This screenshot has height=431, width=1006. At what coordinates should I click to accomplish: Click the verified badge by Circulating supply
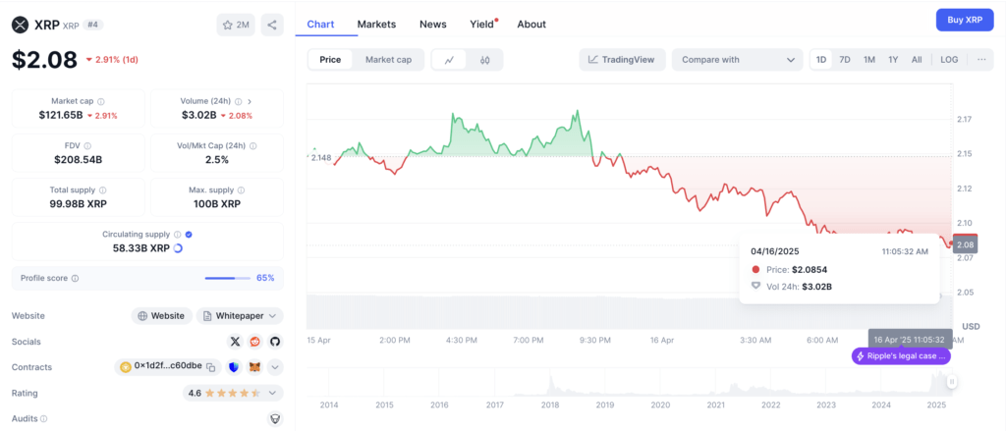coord(189,235)
